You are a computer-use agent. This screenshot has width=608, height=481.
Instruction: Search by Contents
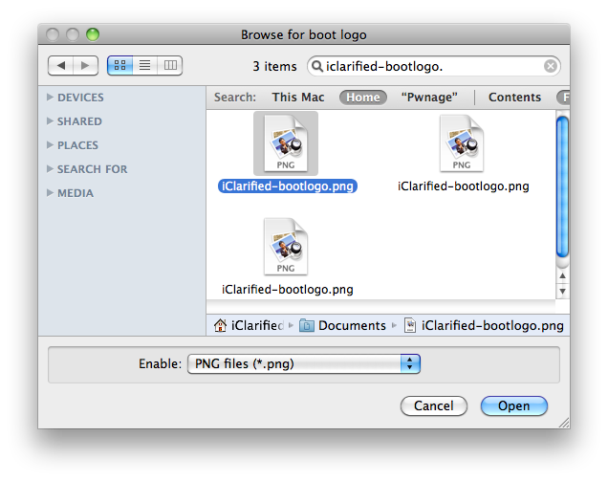514,98
